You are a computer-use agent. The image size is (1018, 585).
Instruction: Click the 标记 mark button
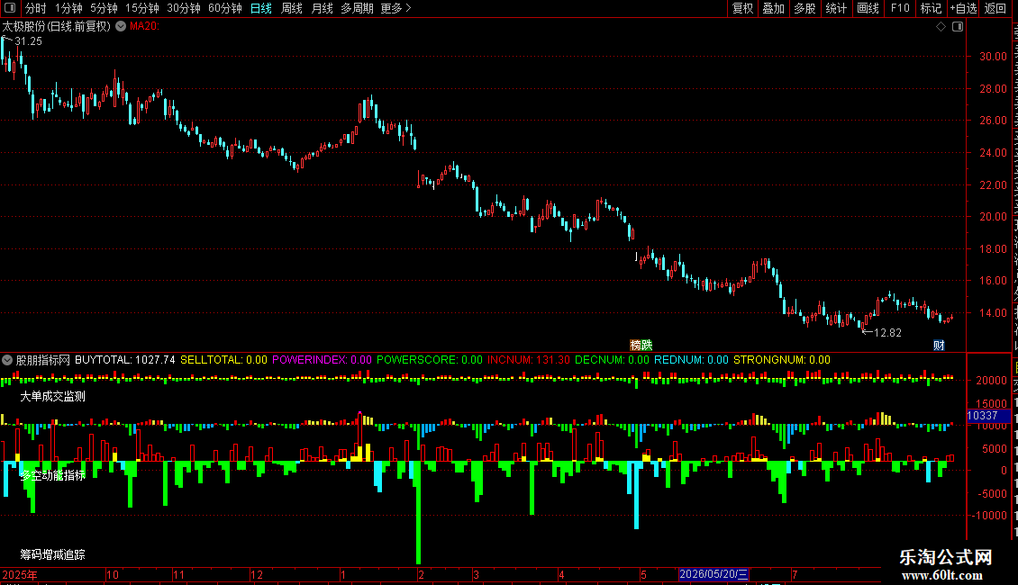(931, 8)
